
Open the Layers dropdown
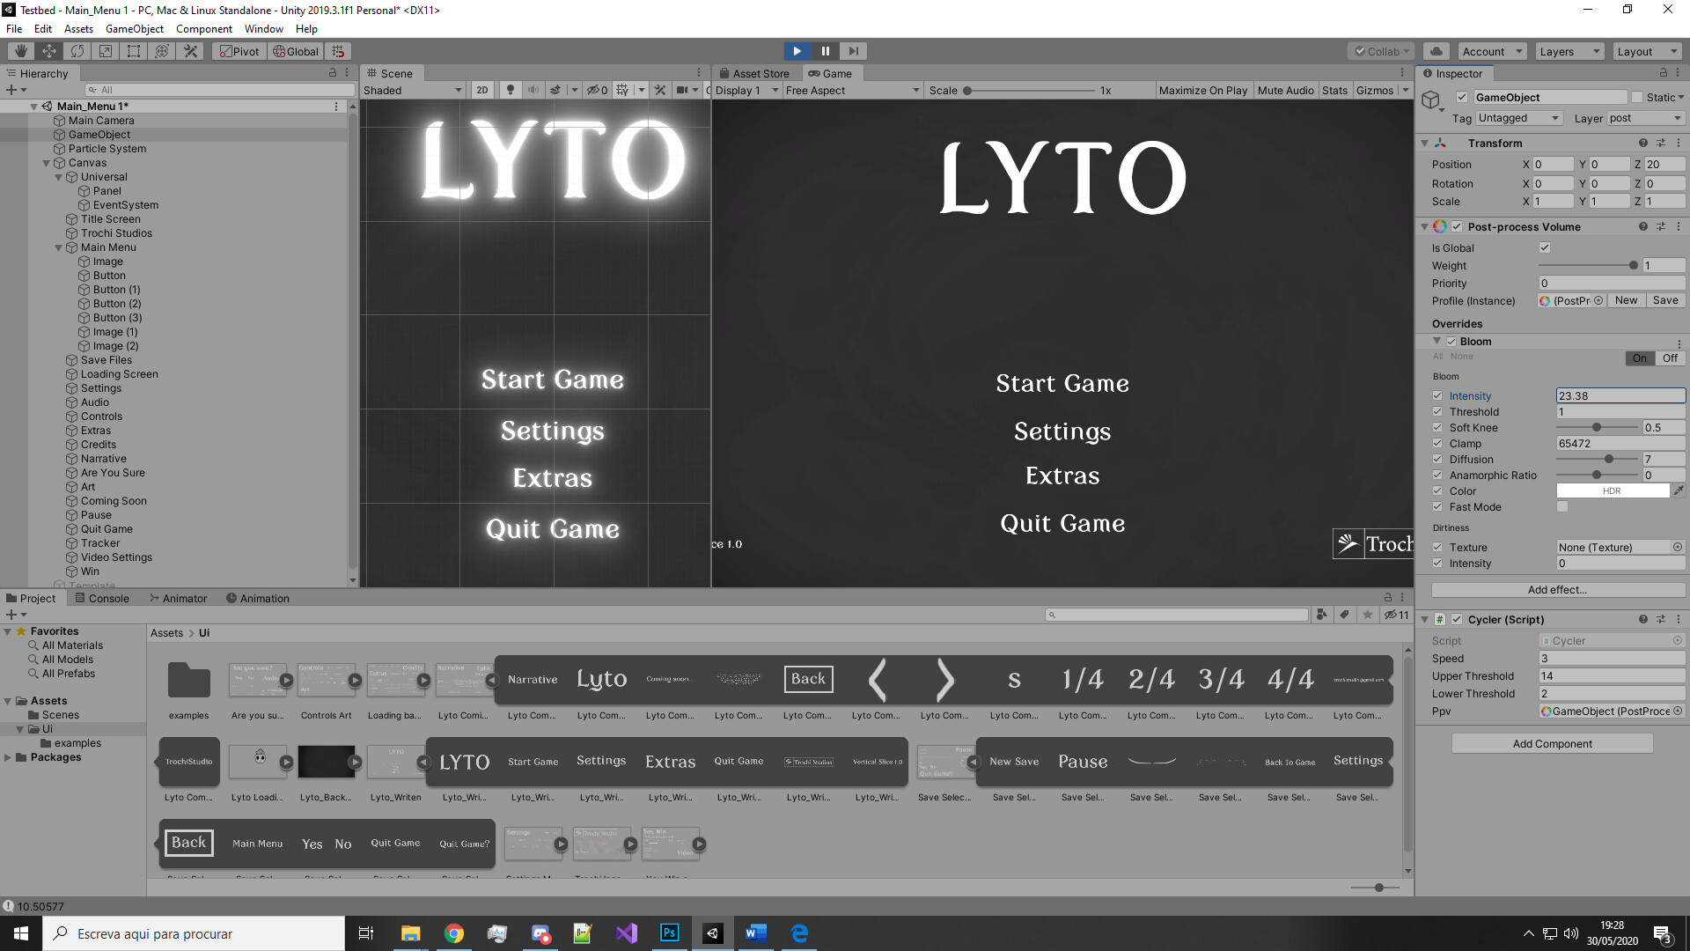[1569, 51]
